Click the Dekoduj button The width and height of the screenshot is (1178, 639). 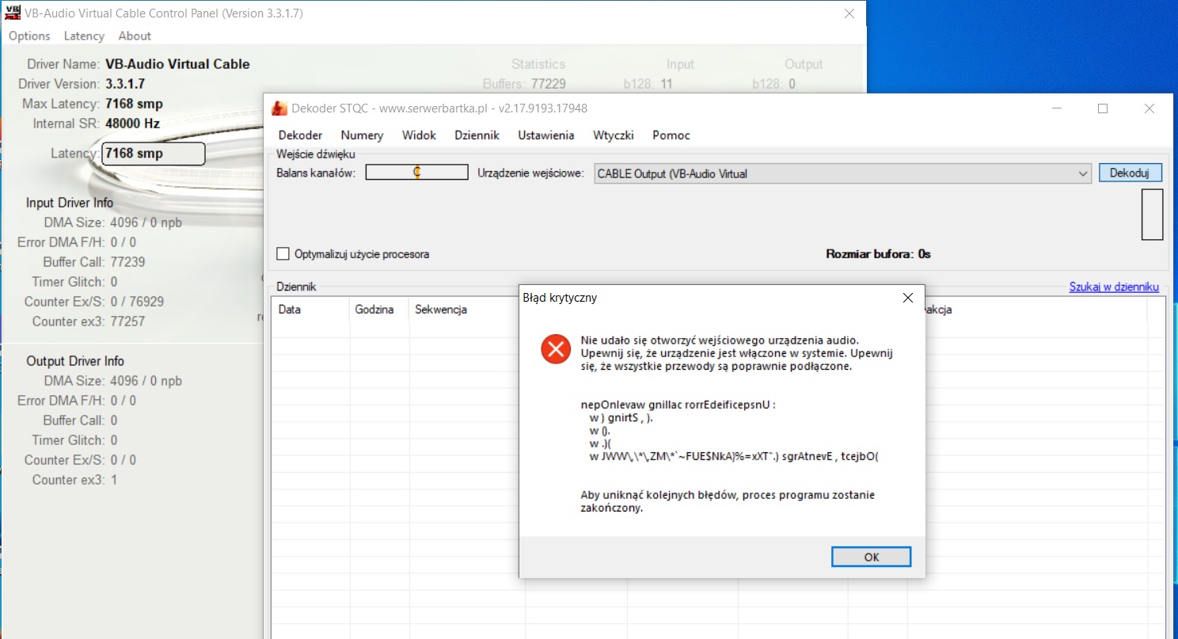click(x=1130, y=173)
